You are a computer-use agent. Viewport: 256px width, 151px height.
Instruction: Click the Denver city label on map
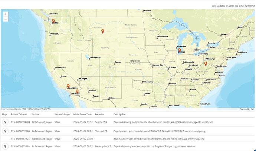tap(118, 62)
